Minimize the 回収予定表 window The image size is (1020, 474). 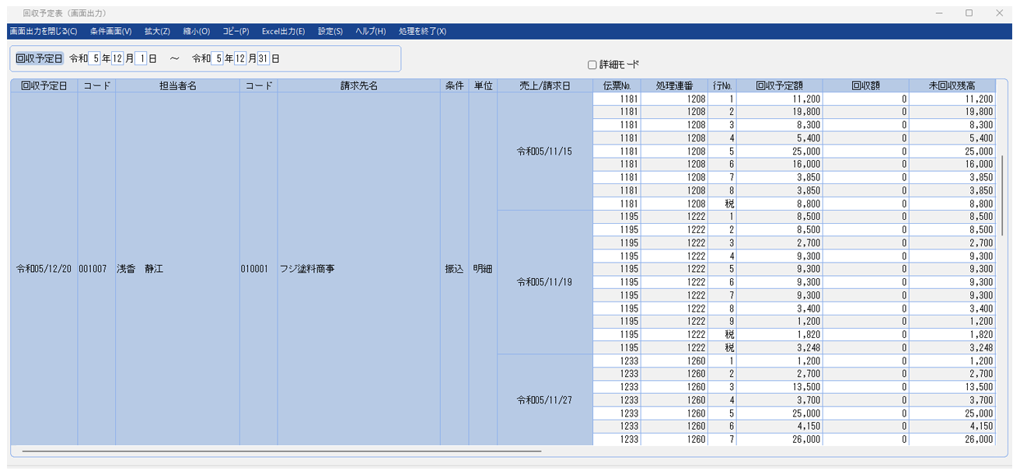(x=939, y=12)
